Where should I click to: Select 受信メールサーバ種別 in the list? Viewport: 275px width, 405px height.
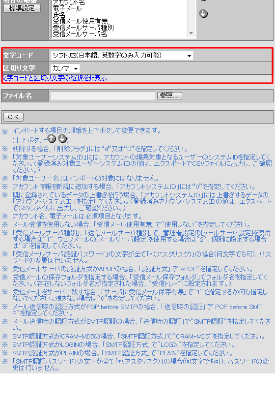click(x=83, y=28)
